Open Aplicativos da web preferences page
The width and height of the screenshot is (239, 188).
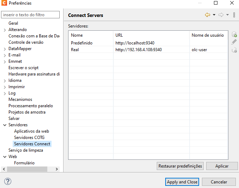31,131
